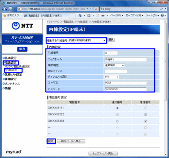Screen dimensions: 169x158
Task: Toggle the 着信番号 checkbox for 03XXXX3333
Action: point(146,121)
